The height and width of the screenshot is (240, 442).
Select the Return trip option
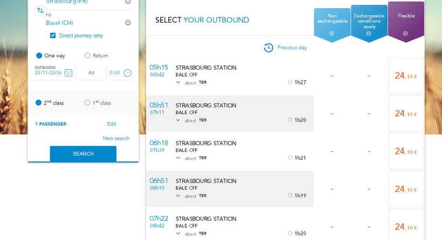[88, 56]
